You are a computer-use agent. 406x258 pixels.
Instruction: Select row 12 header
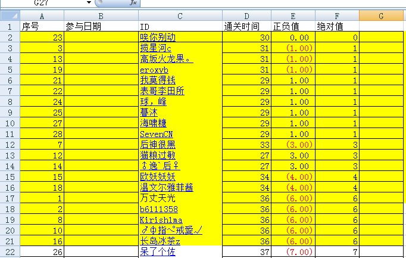[x=10, y=145]
